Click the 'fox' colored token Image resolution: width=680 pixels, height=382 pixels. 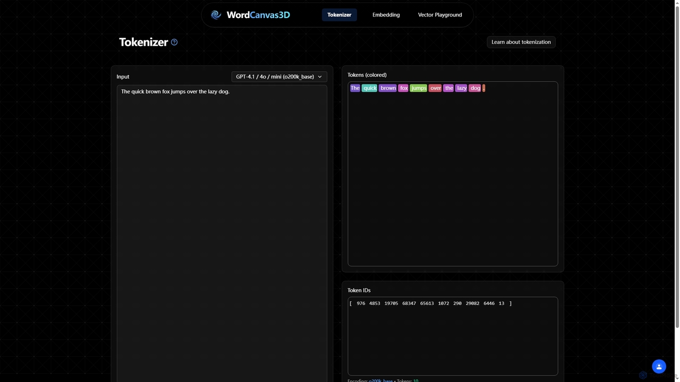[x=404, y=88]
